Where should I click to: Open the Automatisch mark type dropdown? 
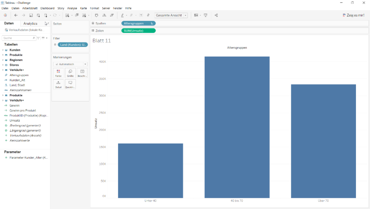click(x=70, y=64)
